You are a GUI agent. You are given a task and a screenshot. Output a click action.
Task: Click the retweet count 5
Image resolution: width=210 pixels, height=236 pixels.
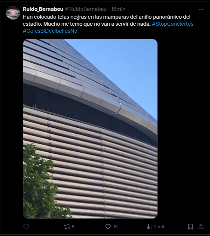click(73, 227)
